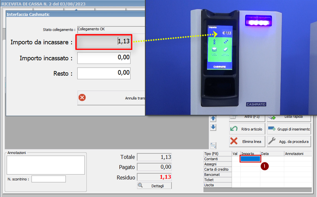This screenshot has height=197, width=317.
Task: Click inside the N. scontrino input field
Action: point(48,179)
